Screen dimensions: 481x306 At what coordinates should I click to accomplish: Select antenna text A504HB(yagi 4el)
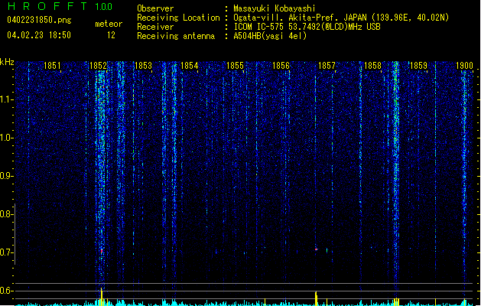click(x=270, y=36)
